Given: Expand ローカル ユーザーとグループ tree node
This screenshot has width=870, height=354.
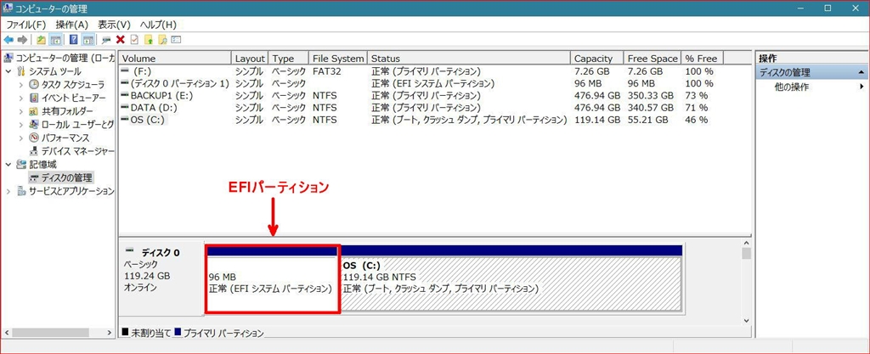Looking at the screenshot, I should click(21, 125).
